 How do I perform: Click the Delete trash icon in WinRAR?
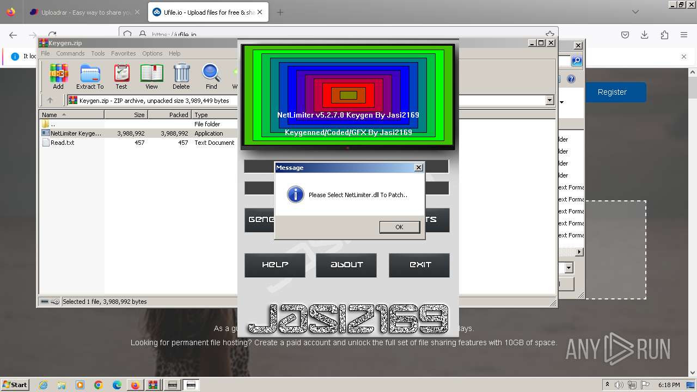181,77
